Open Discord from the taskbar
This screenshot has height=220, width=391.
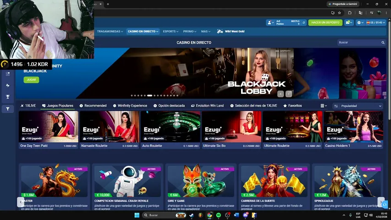(x=245, y=215)
